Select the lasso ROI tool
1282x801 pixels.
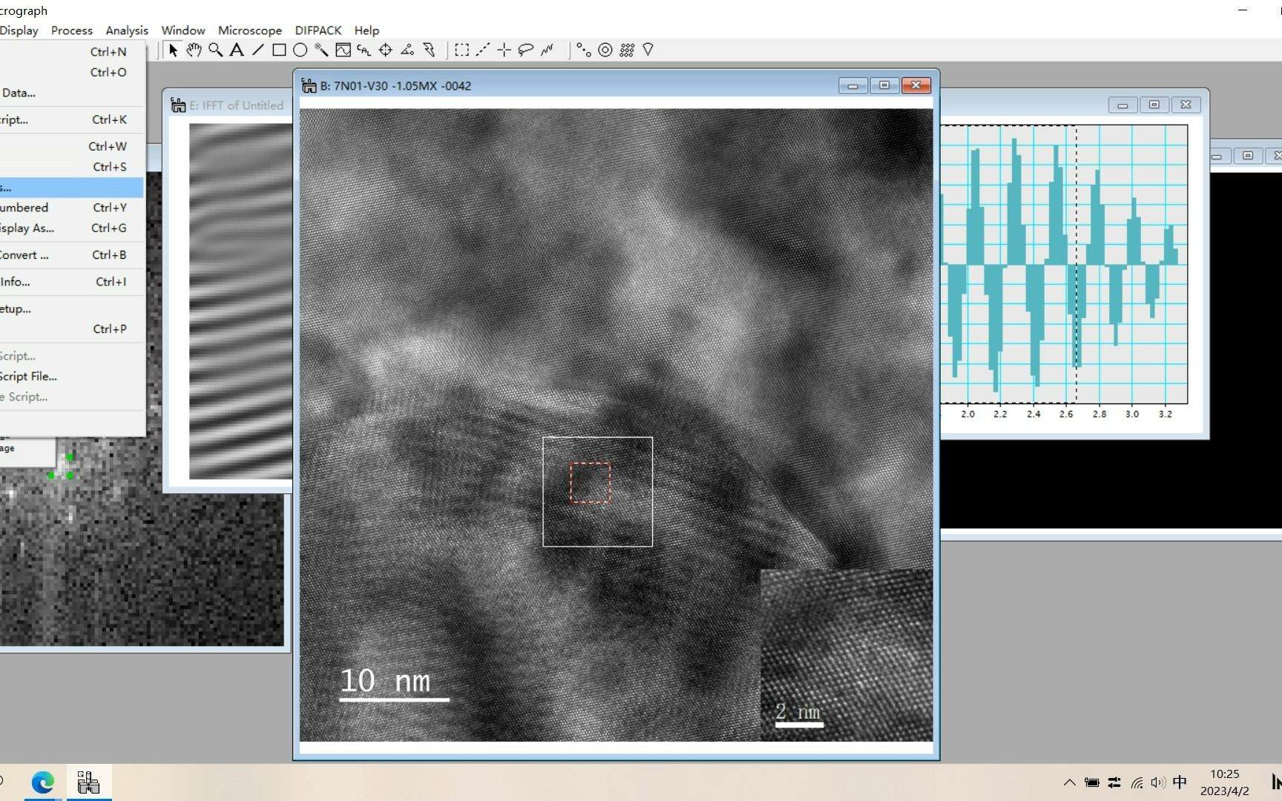point(525,50)
